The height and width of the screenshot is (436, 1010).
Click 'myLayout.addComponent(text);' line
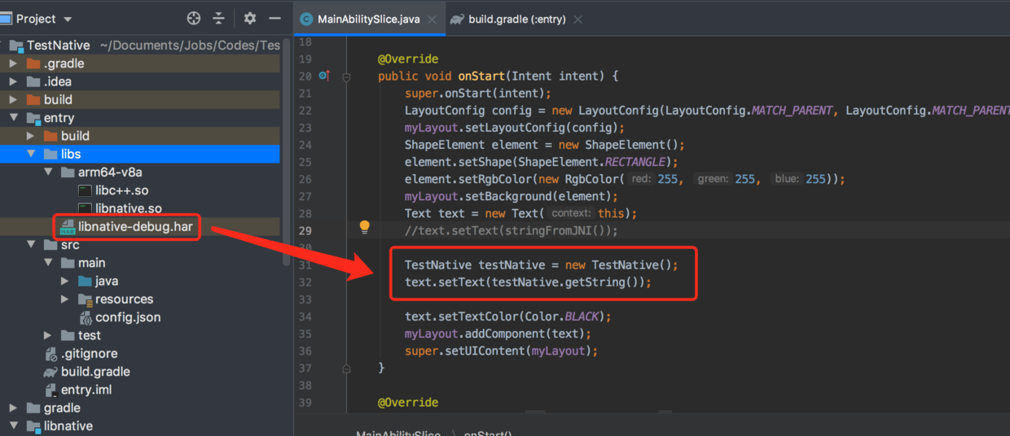(x=498, y=334)
